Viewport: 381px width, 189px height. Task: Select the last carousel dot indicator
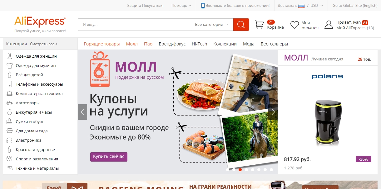[271, 170]
